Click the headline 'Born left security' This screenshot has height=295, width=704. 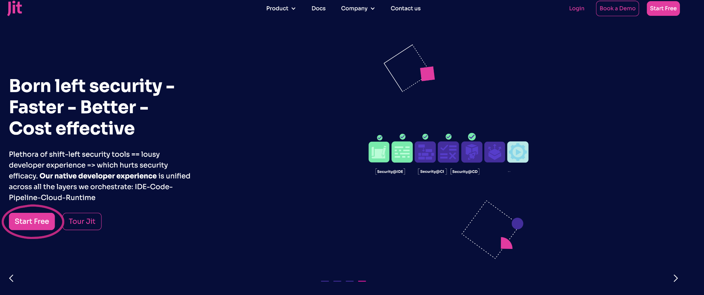86,86
